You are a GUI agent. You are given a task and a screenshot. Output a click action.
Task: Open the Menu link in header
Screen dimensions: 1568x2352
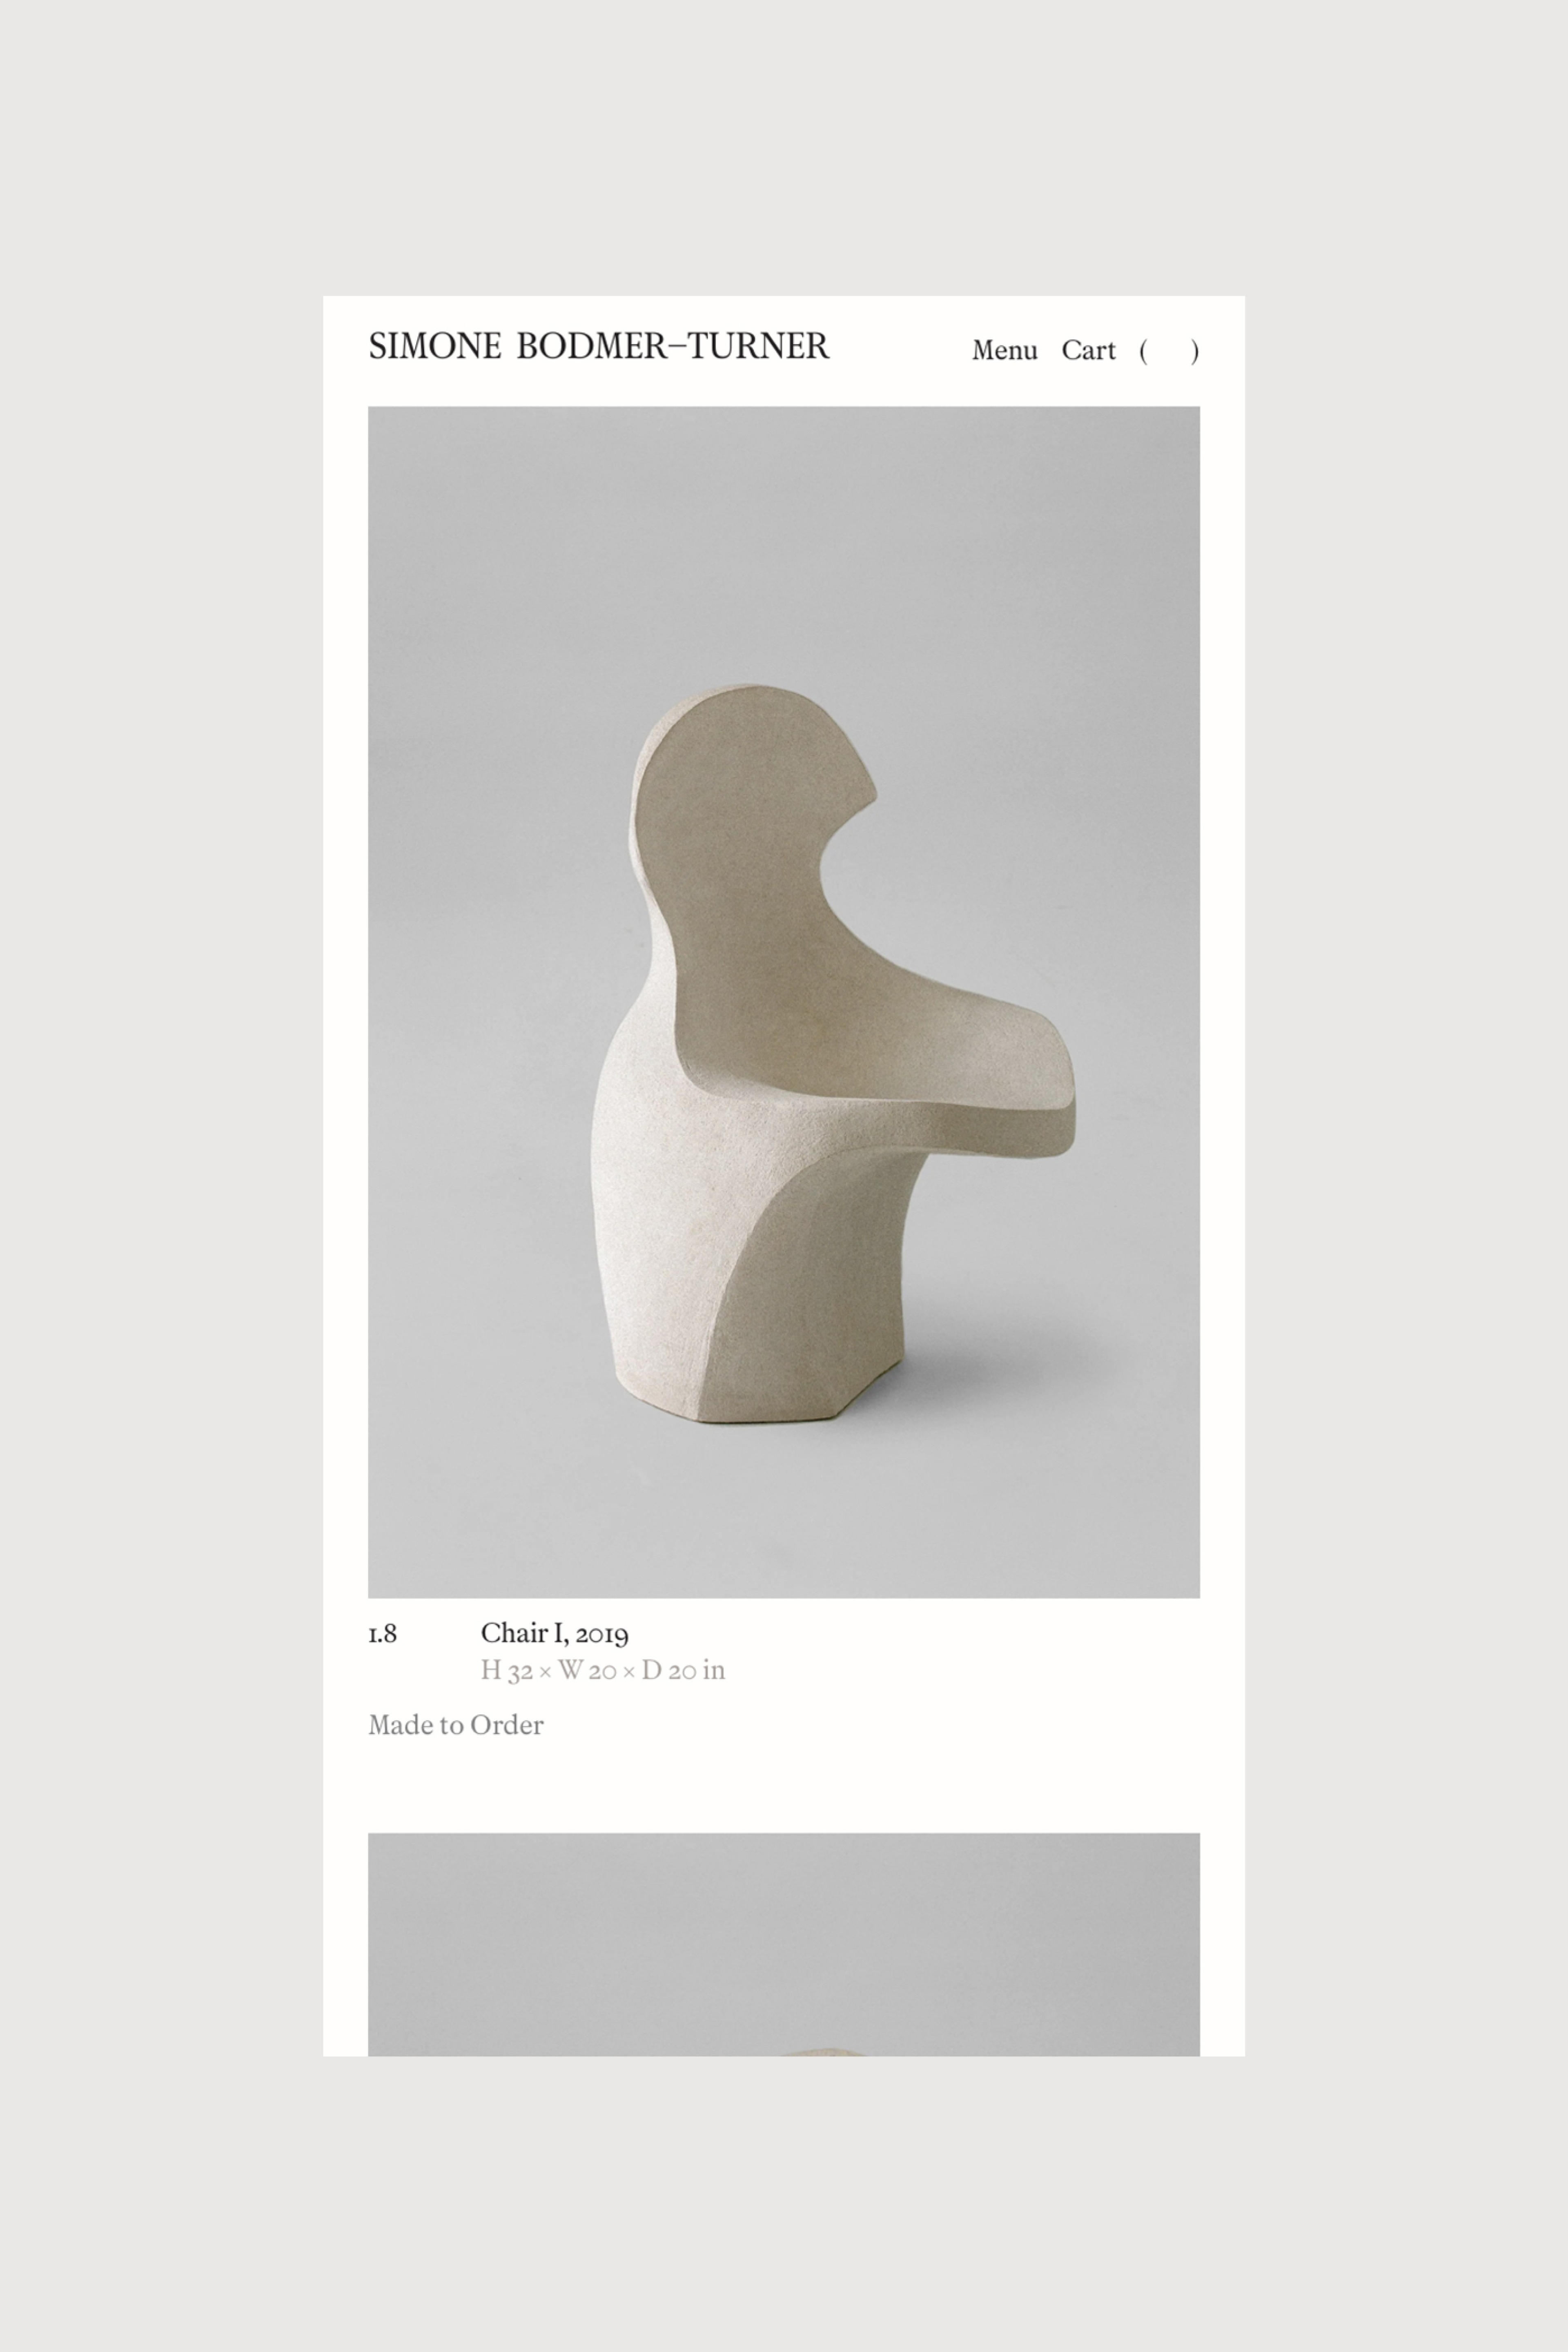1004,350
